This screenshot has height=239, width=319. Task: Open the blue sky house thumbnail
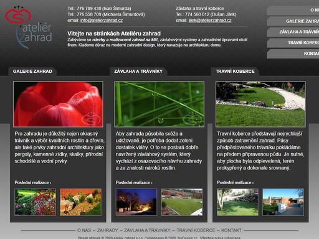[x=283, y=202]
